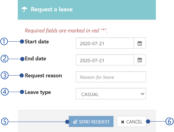Viewport: 174px width, 132px height.
Task: Focus the End date input field
Action: click(105, 60)
